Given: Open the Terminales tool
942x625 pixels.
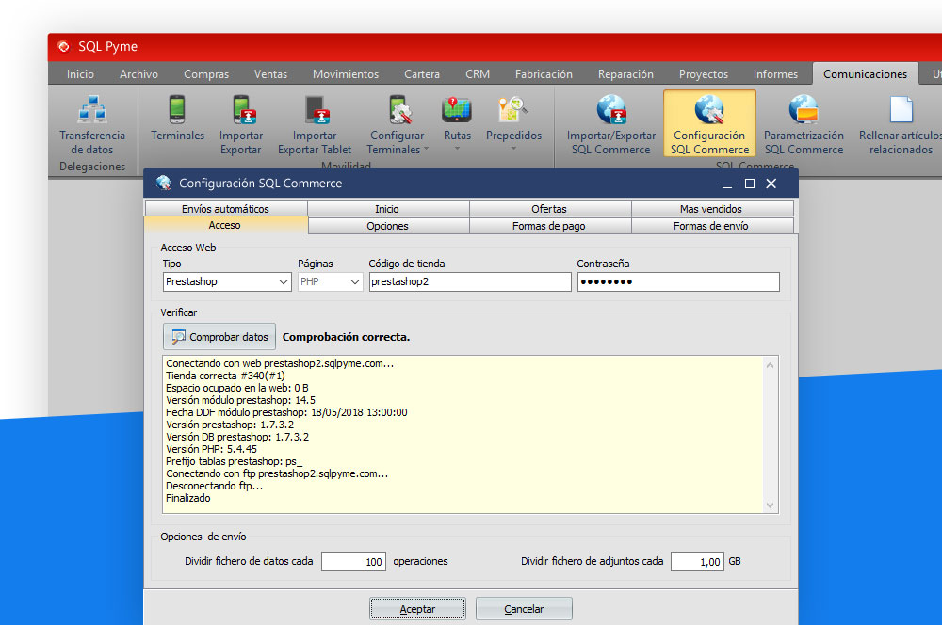Looking at the screenshot, I should coord(177,112).
